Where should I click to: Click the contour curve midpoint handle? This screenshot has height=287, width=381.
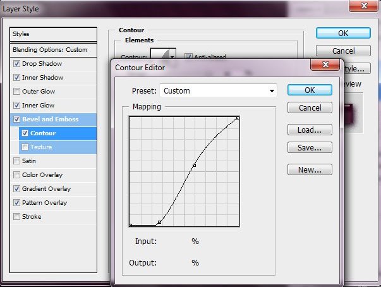(x=194, y=165)
